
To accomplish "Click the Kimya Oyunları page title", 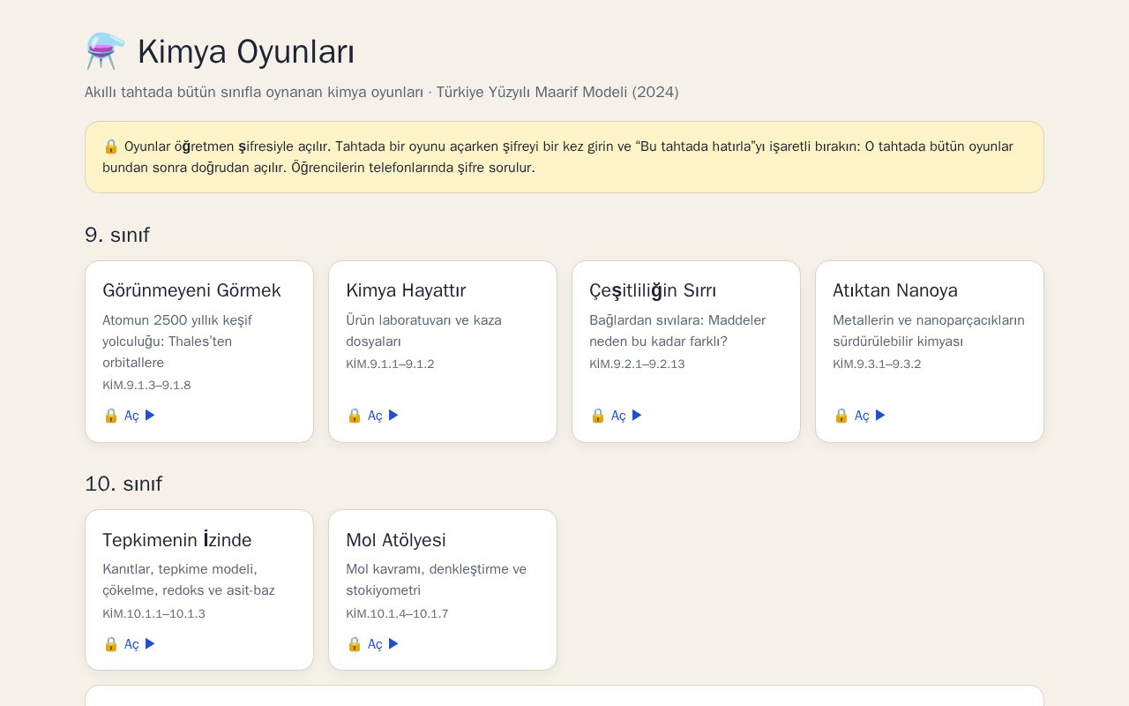I will (246, 52).
